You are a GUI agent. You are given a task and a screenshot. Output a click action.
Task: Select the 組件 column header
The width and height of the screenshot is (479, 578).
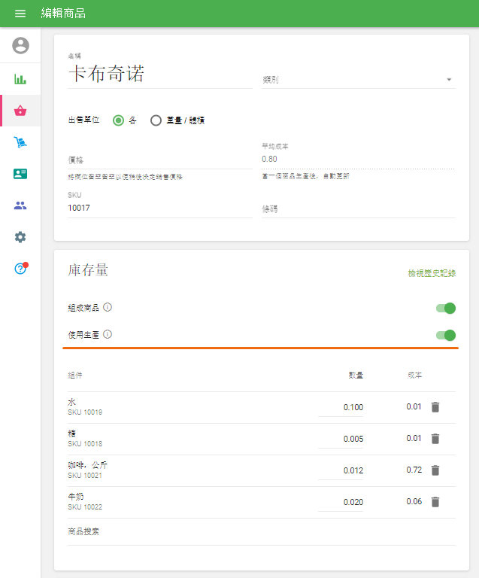point(75,376)
